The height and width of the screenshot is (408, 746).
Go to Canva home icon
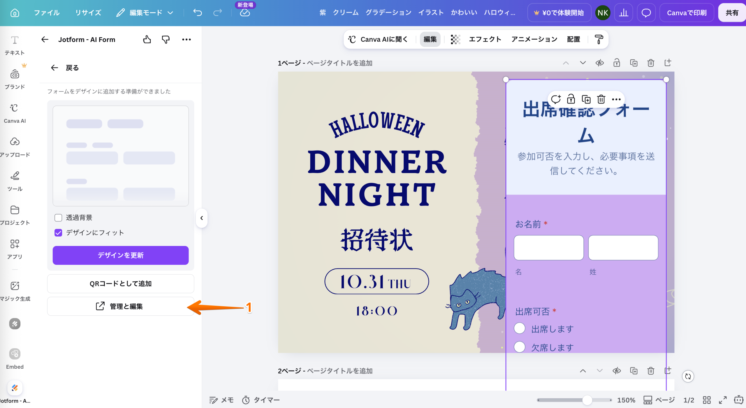click(x=15, y=13)
